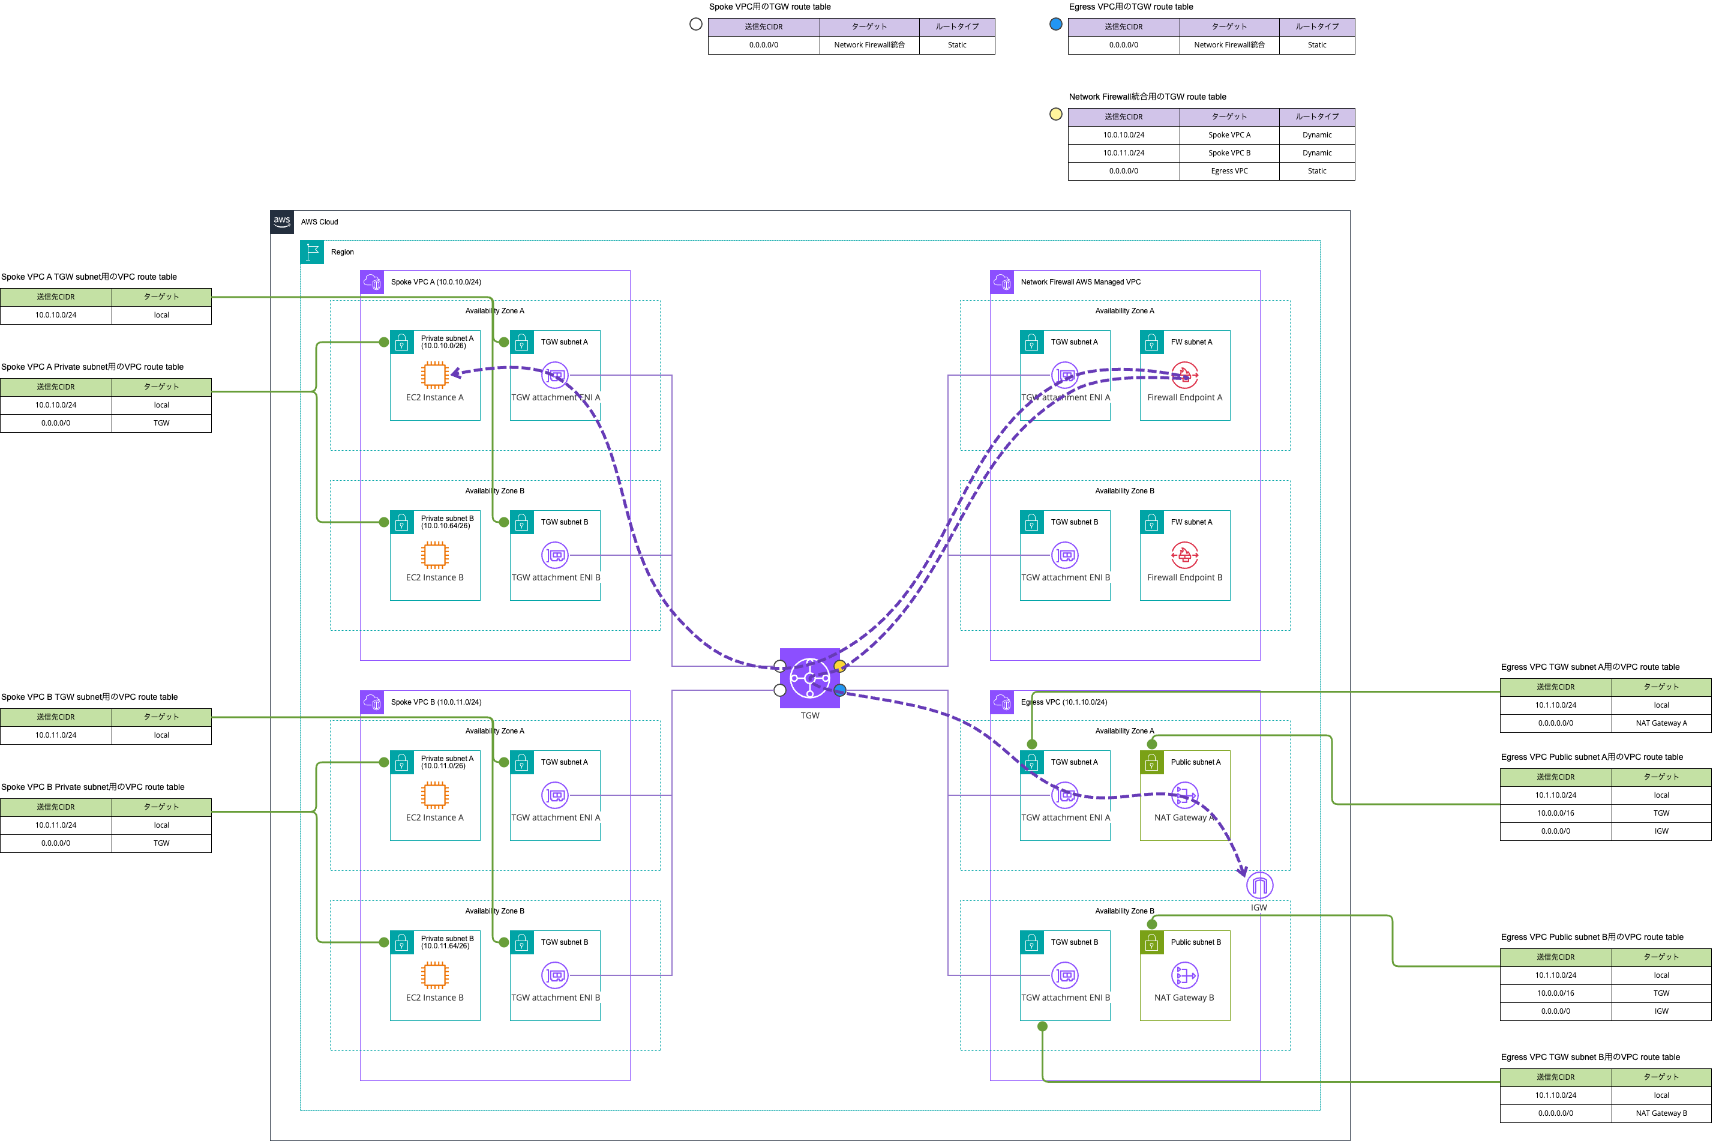Image resolution: width=1716 pixels, height=1141 pixels.
Task: Click lock icon of Private subnet A (10.0.10.0/26)
Action: pos(402,342)
